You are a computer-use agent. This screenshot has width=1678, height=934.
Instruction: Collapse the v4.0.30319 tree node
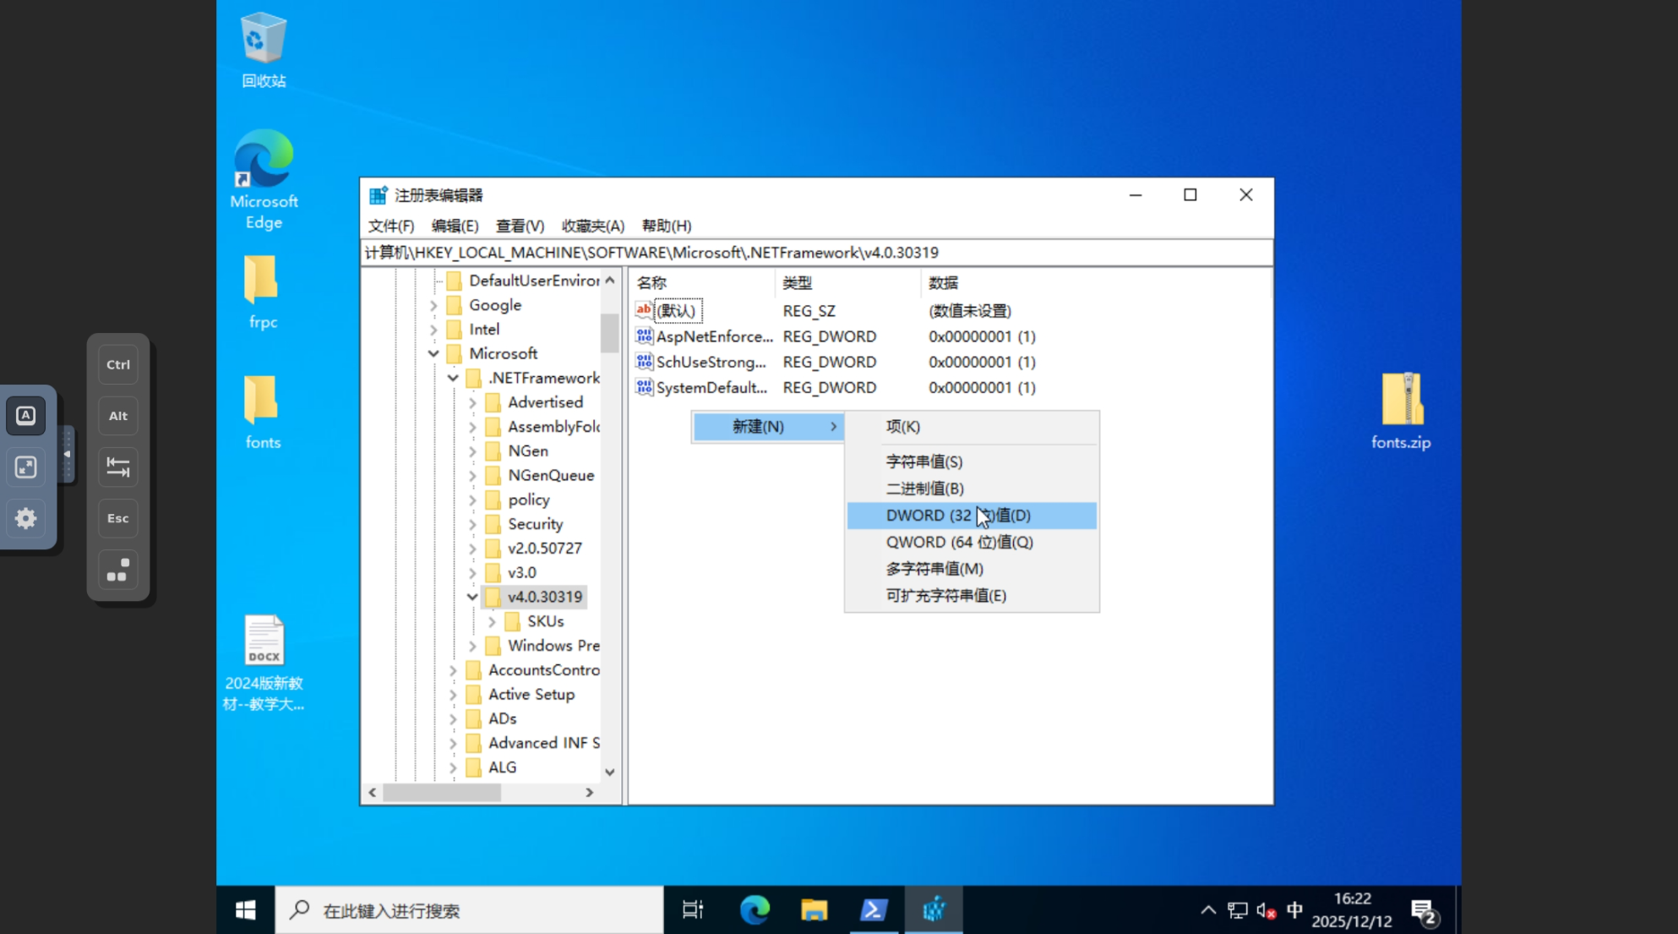pyautogui.click(x=472, y=597)
